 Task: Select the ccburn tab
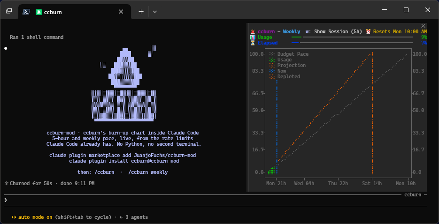[75, 12]
